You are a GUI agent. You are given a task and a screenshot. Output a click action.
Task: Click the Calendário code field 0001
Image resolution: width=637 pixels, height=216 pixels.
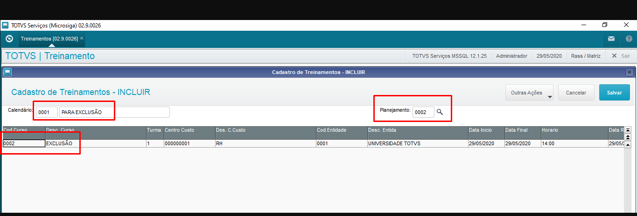coord(47,112)
